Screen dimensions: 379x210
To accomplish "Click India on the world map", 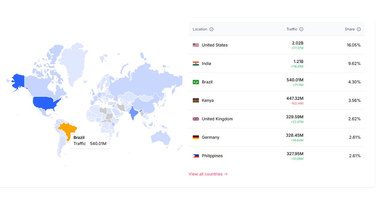I will [133, 113].
